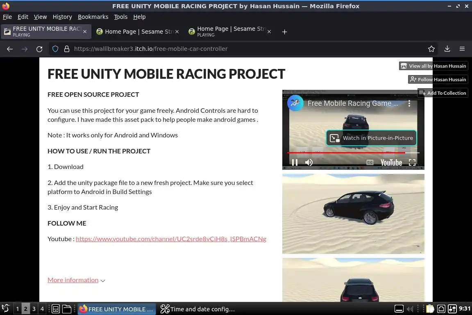The width and height of the screenshot is (472, 315).
Task: Open the car rear-view screenshot thumbnail
Action: point(354,280)
